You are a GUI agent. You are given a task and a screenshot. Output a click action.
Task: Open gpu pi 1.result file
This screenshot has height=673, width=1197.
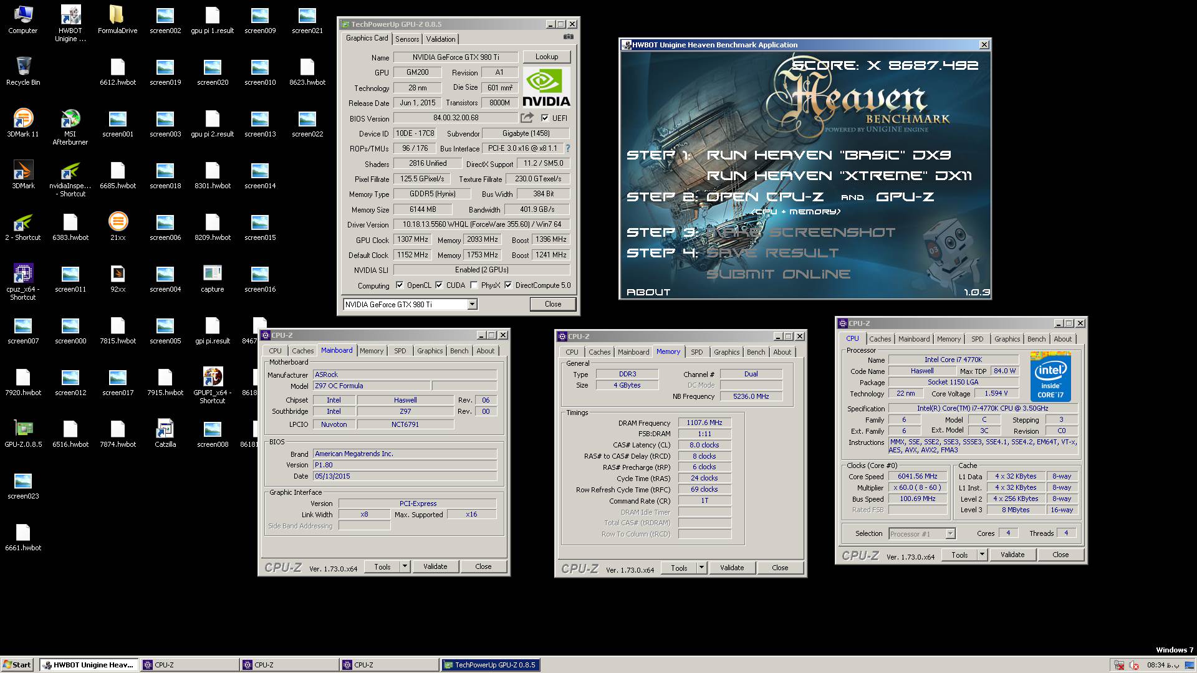coord(213,19)
